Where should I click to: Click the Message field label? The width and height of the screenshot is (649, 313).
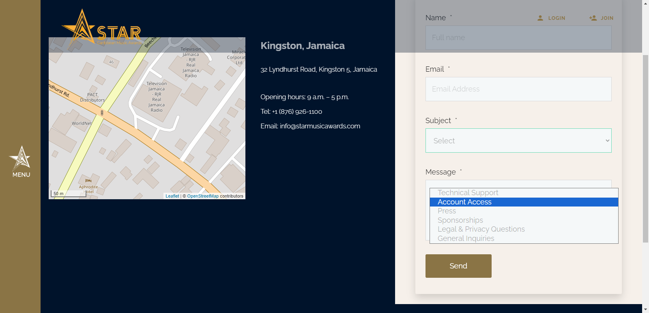441,172
